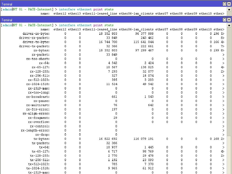Maximize the back Terminal window
The width and height of the screenshot is (232, 174).
pyautogui.click(x=224, y=4)
